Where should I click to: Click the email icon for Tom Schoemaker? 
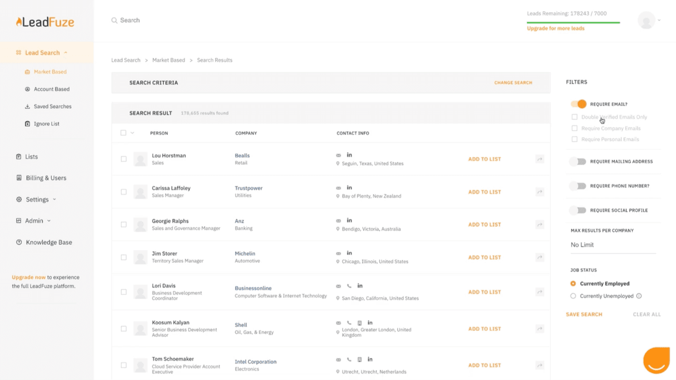click(x=339, y=360)
